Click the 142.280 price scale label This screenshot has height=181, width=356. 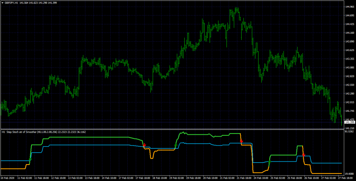coord(350,94)
